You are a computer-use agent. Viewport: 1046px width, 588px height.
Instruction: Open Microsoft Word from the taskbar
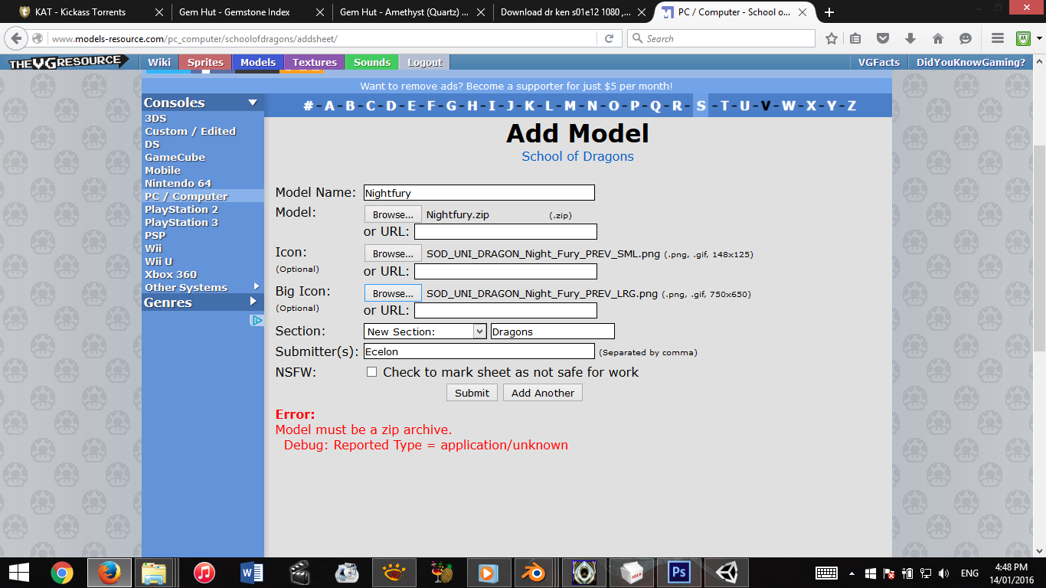[x=251, y=572]
